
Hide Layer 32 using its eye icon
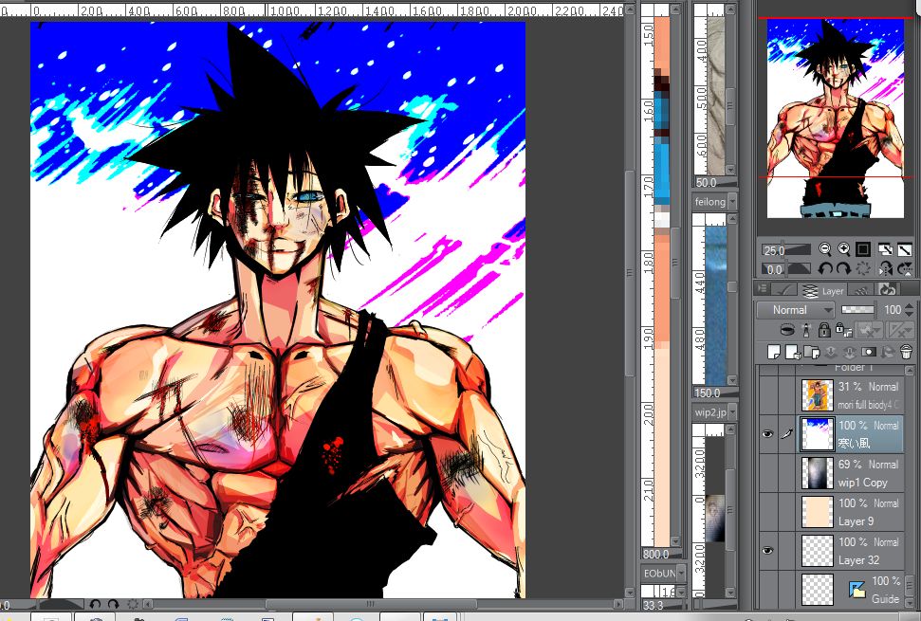pos(767,550)
